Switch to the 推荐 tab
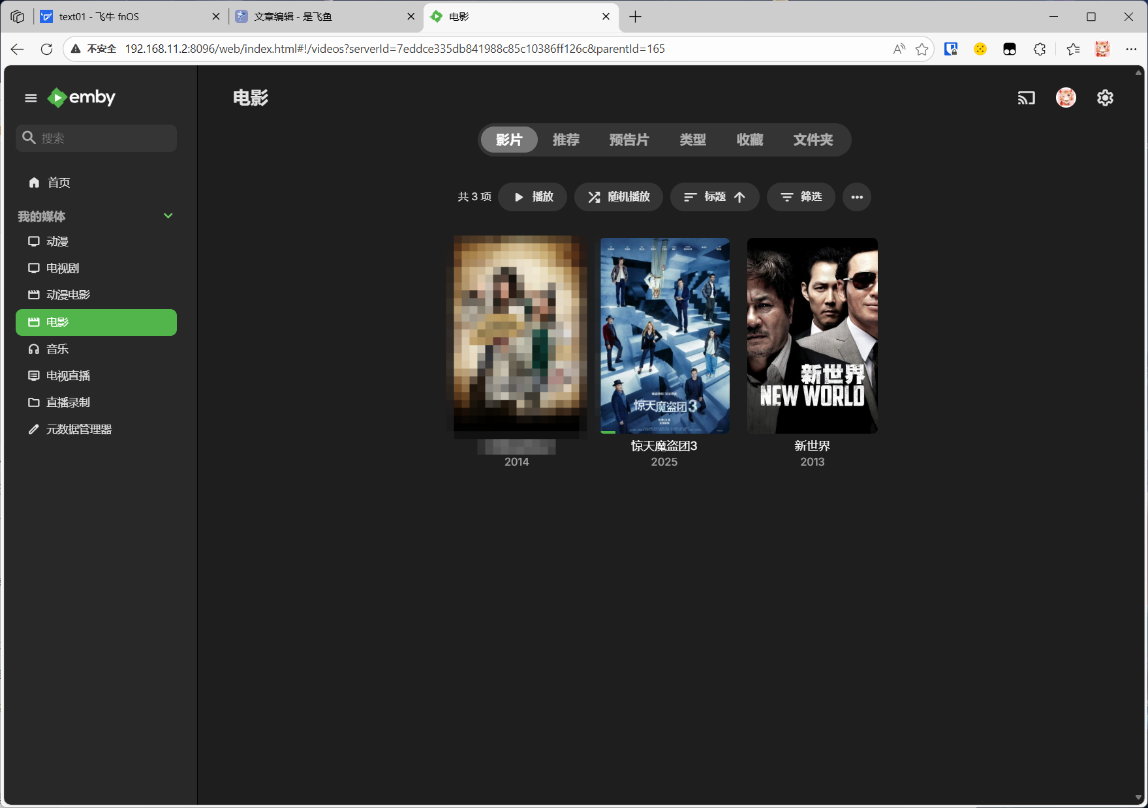This screenshot has width=1148, height=808. pos(565,140)
